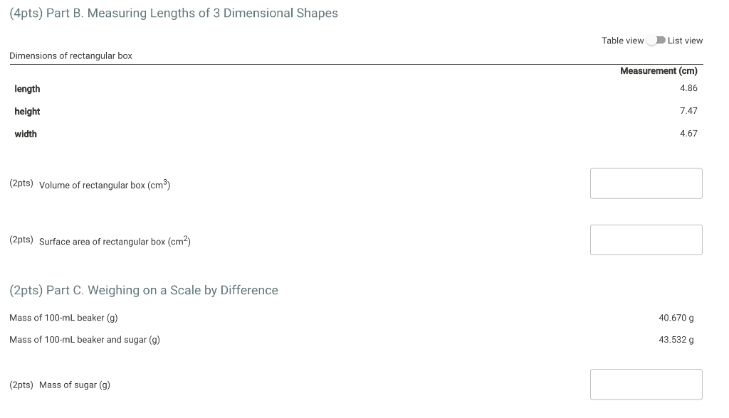729x418 pixels.
Task: Select the height row label
Action: pos(27,111)
